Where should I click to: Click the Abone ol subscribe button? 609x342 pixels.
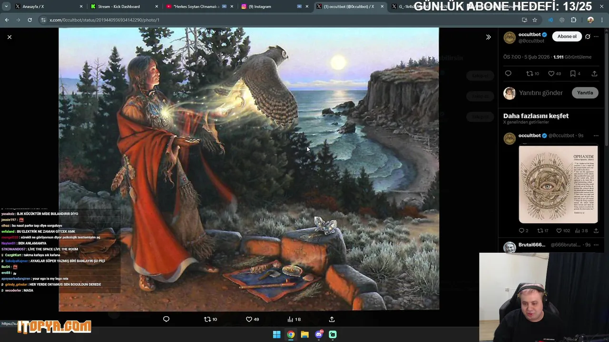pos(567,37)
